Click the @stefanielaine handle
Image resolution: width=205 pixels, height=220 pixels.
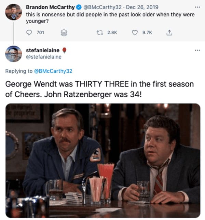click(x=44, y=57)
